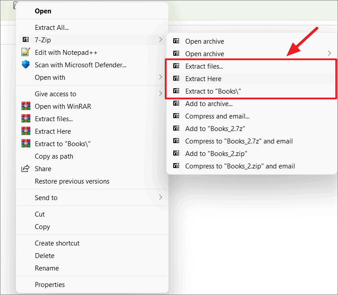
Task: Click the icon beside Compress to "Books_2.7z" and email
Action: pos(176,141)
